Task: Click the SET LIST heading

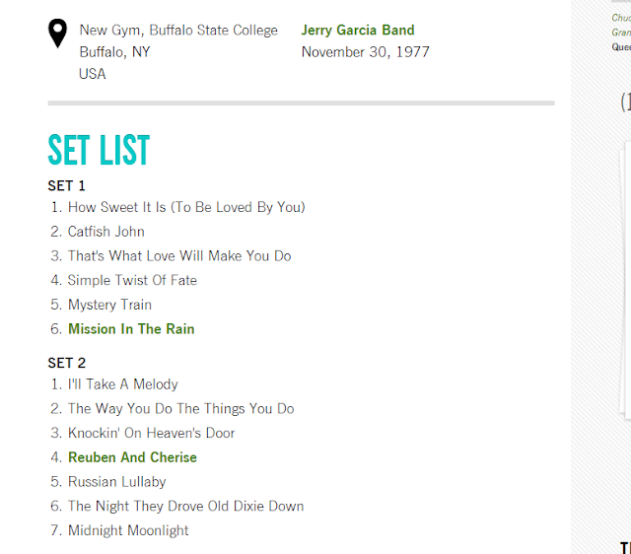Action: click(x=99, y=150)
